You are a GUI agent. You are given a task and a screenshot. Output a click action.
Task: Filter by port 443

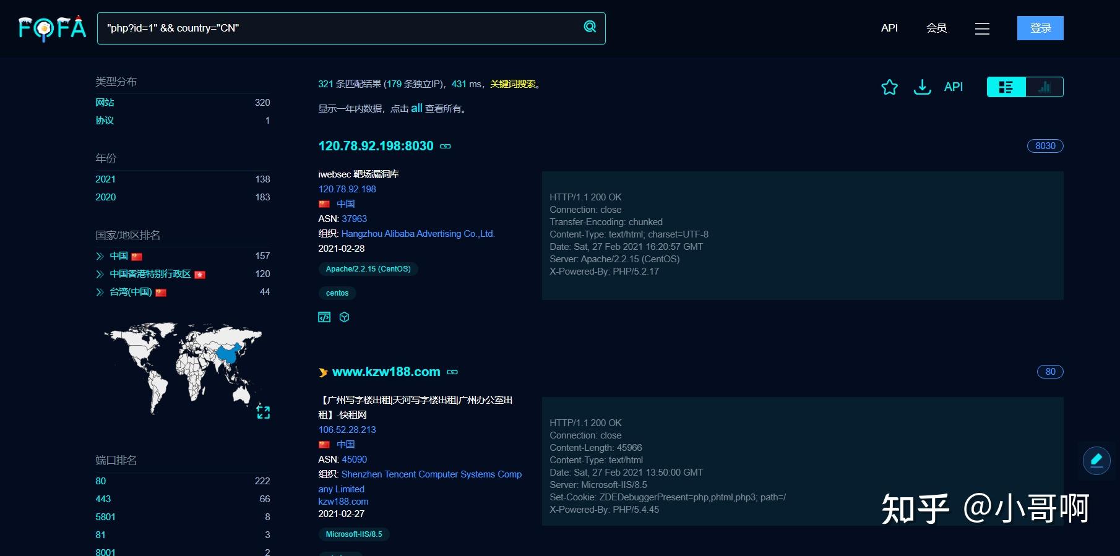point(103,499)
